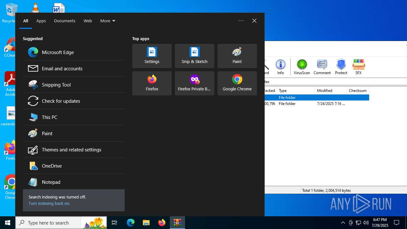Open volume control in system tray
Viewport: 407px width, 229px height.
coord(366,223)
